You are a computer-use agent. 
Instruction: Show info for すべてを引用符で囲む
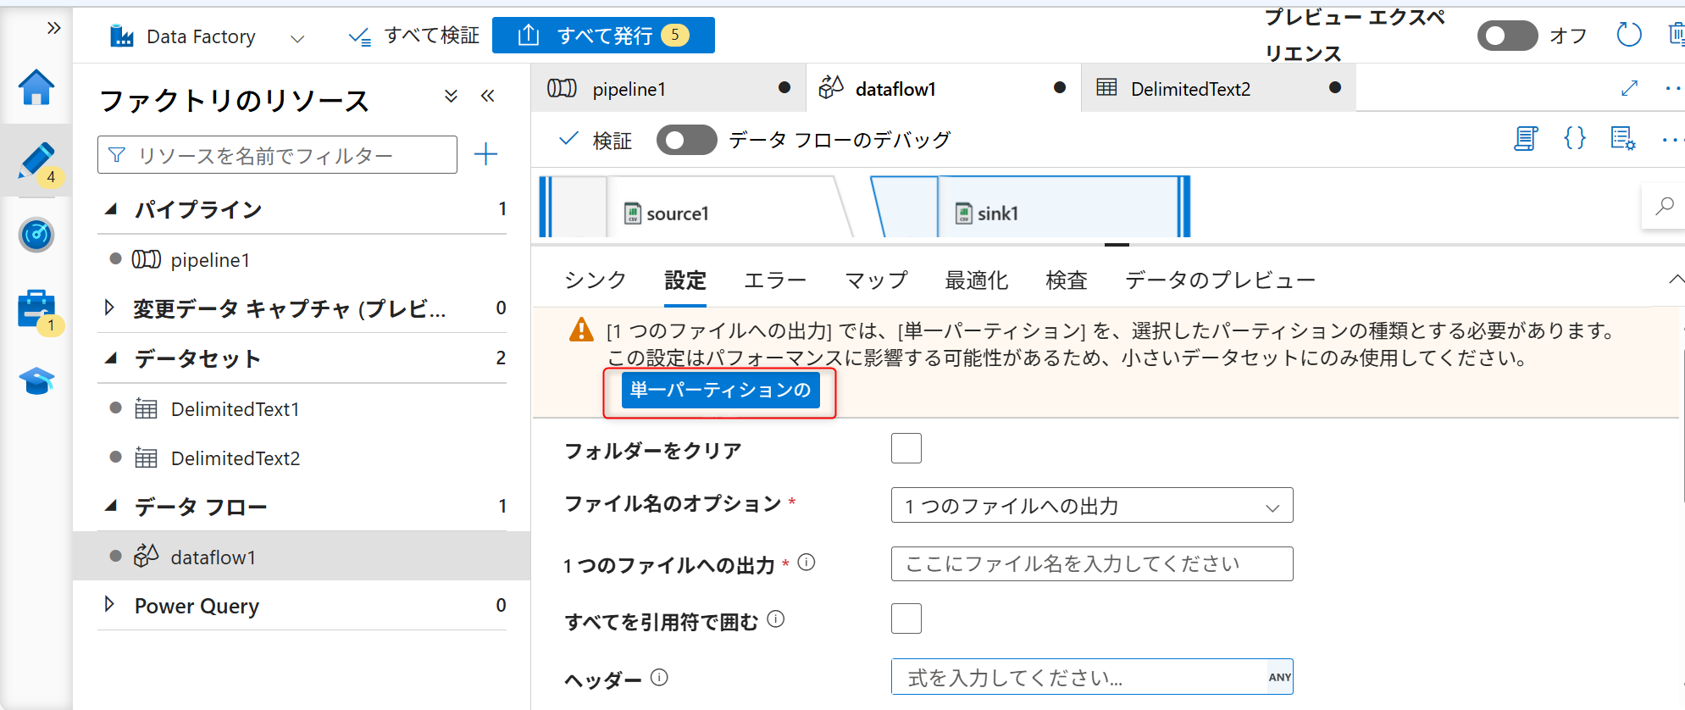click(776, 619)
